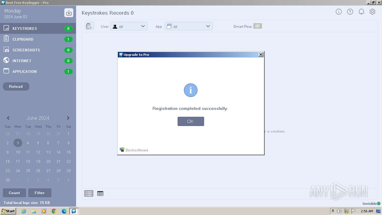Click the Application window icon
This screenshot has height=215, width=382.
(x=6, y=71)
